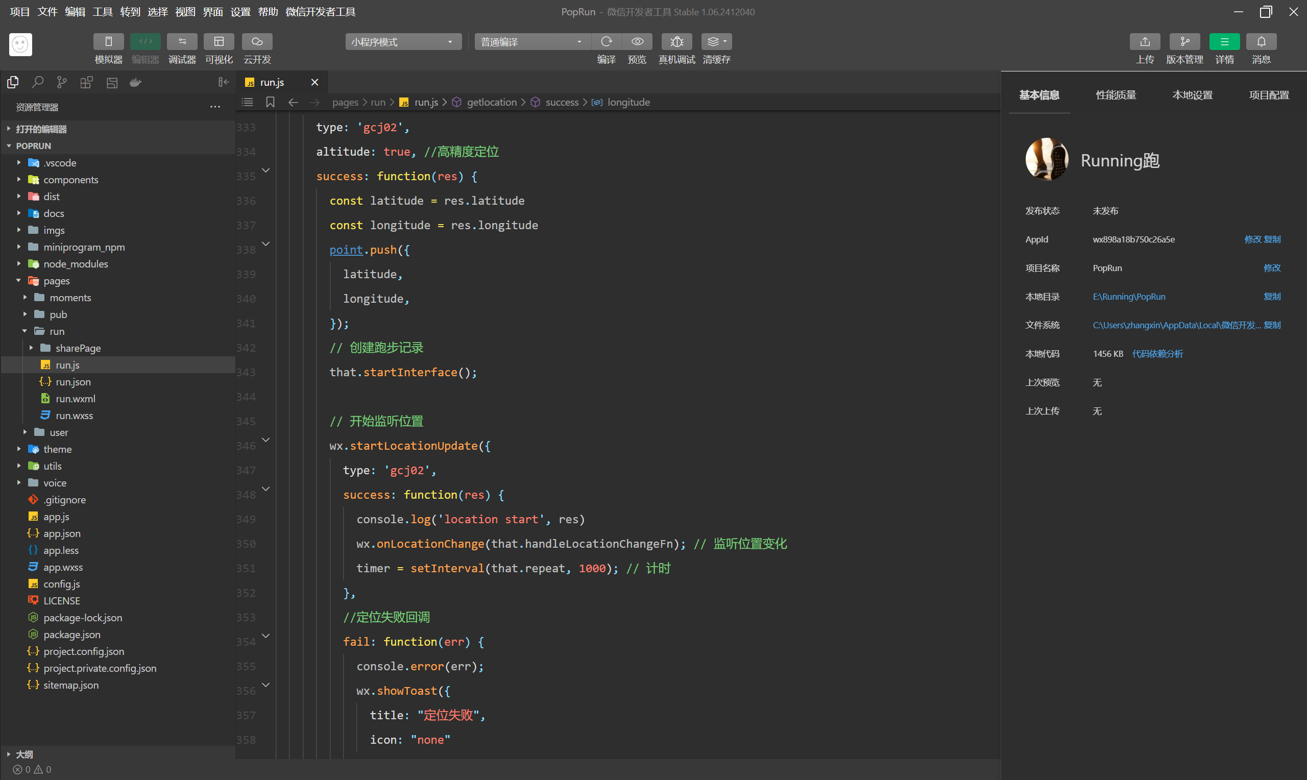Click the code dependency analysis link

(1157, 354)
